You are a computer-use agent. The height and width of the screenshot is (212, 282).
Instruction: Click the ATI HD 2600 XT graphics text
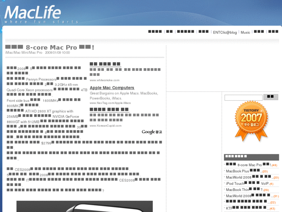pyautogui.click(x=49, y=111)
